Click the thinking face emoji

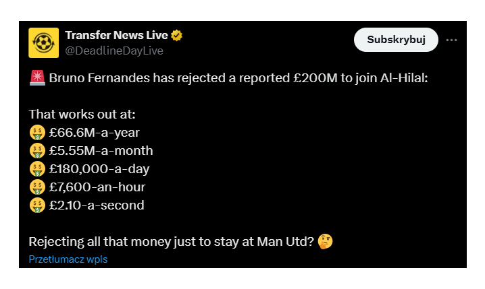point(325,241)
